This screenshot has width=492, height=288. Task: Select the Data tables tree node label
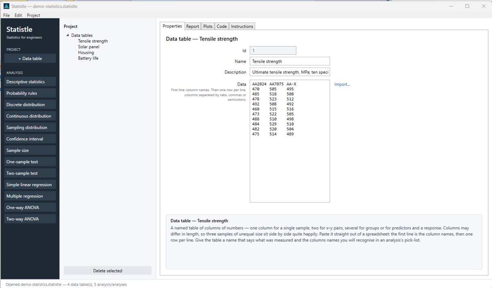click(x=82, y=36)
